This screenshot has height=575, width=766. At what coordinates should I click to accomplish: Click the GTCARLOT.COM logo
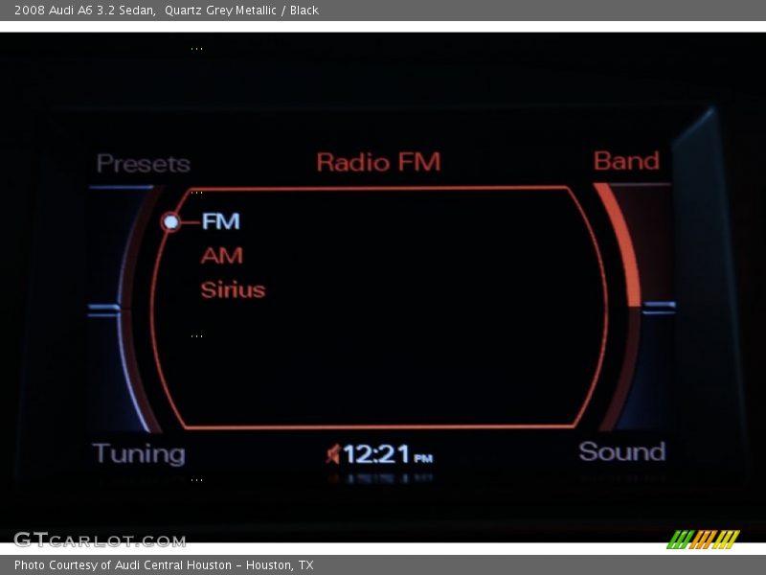[x=100, y=540]
